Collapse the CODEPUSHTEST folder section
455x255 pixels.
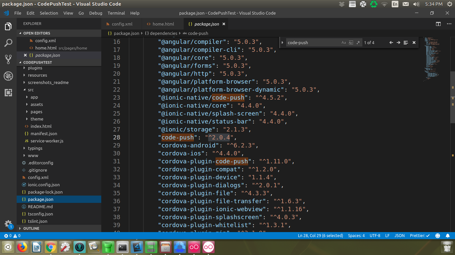coord(59,62)
